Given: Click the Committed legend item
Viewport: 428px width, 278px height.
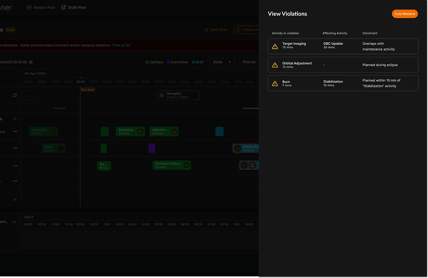Looking at the screenshot, I should coord(178,62).
